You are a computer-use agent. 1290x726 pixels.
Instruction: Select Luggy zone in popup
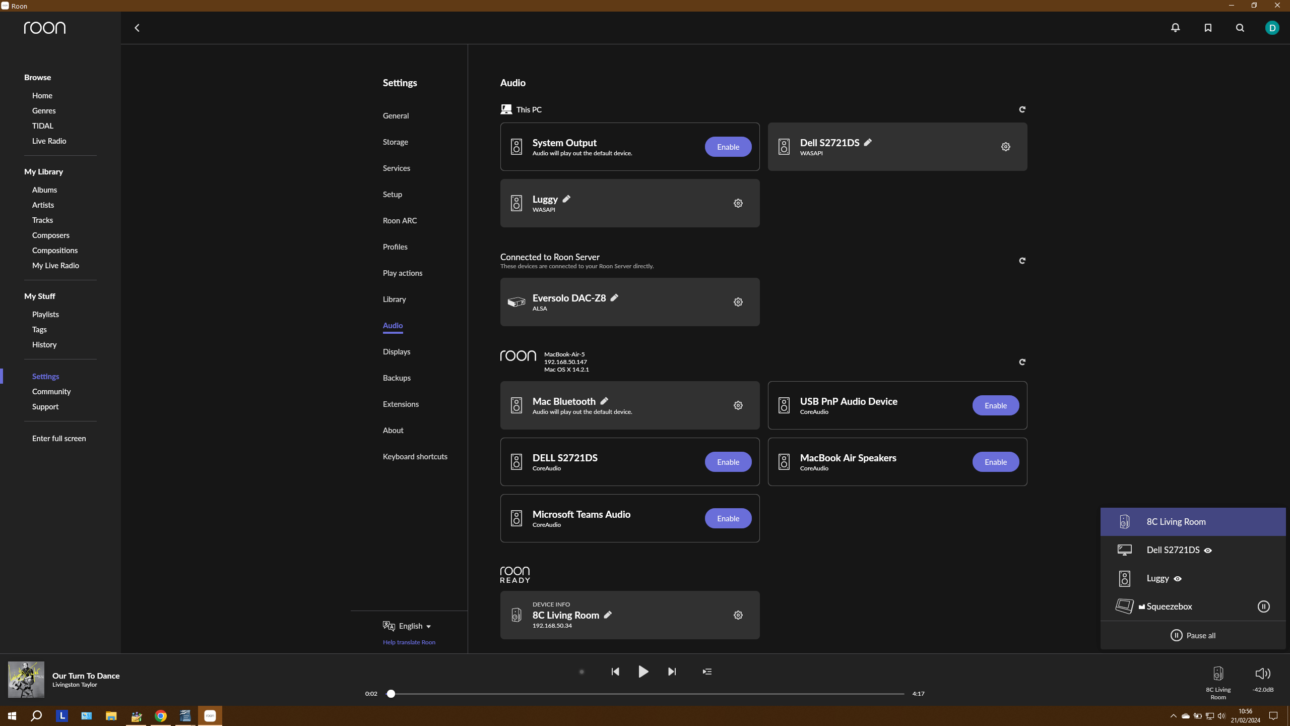click(1193, 578)
